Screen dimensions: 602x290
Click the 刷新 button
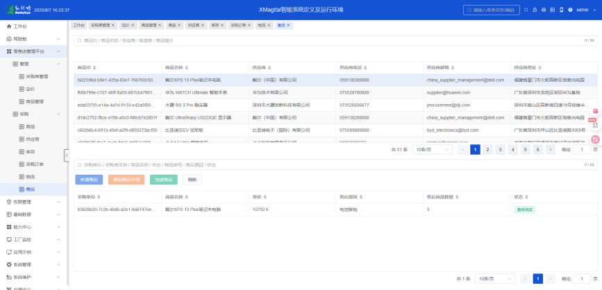pos(192,180)
